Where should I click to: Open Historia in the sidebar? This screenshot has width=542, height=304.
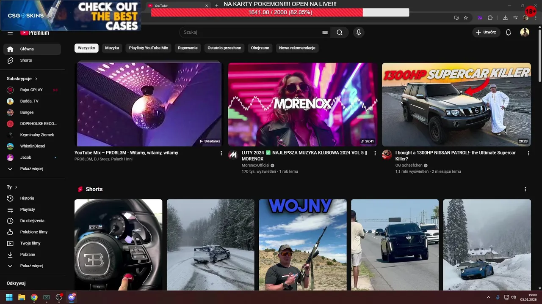point(32,198)
